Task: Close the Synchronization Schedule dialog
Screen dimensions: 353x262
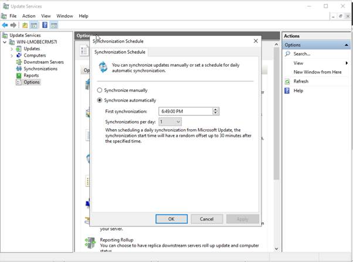Action: 256,41
